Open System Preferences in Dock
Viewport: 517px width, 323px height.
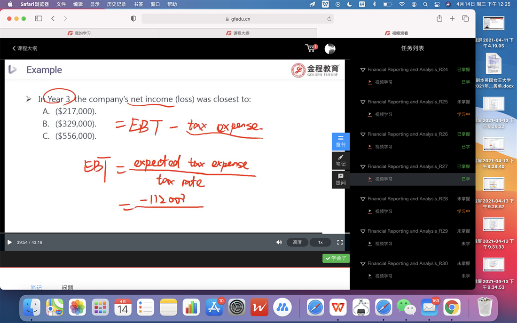click(237, 308)
